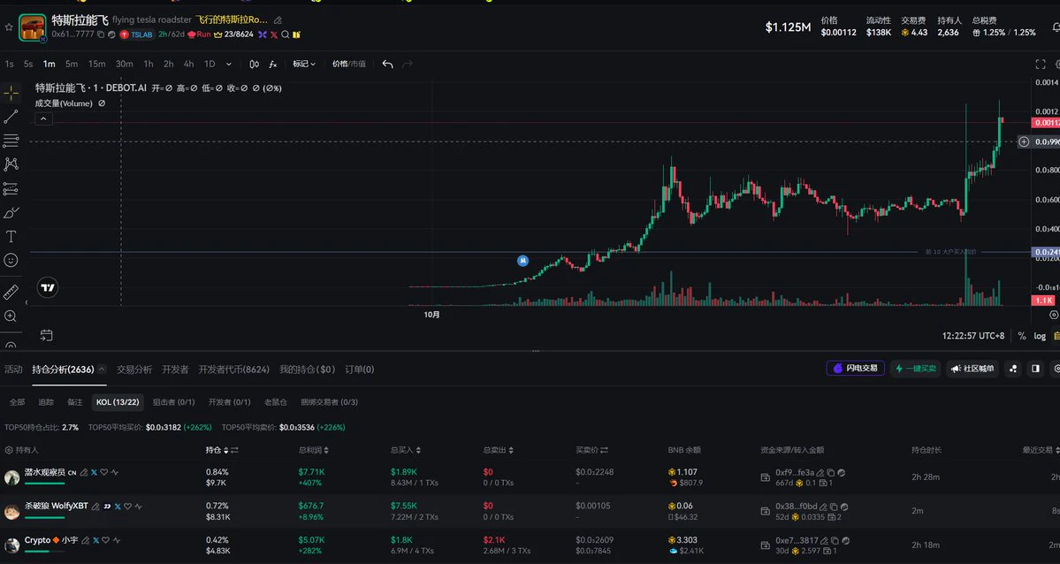The image size is (1060, 564).
Task: Sort holders by 总利润 column
Action: click(x=326, y=450)
